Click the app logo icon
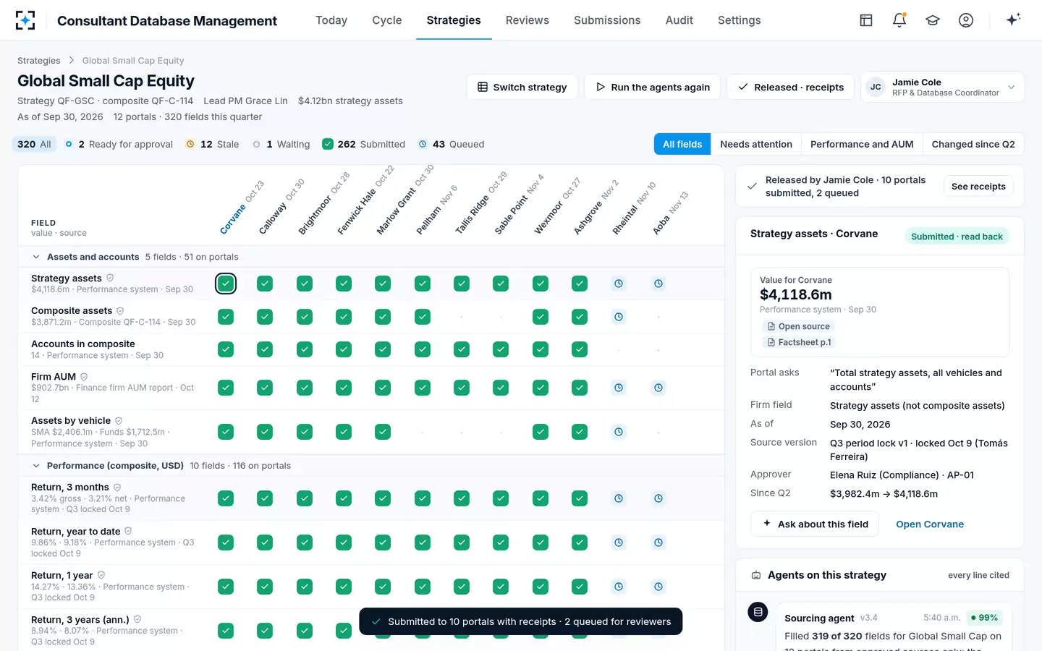Viewport: 1042px width, 651px height. (x=25, y=20)
